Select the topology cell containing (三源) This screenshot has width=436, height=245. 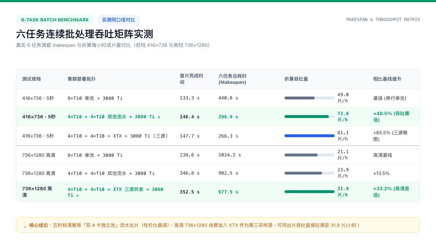point(118,136)
